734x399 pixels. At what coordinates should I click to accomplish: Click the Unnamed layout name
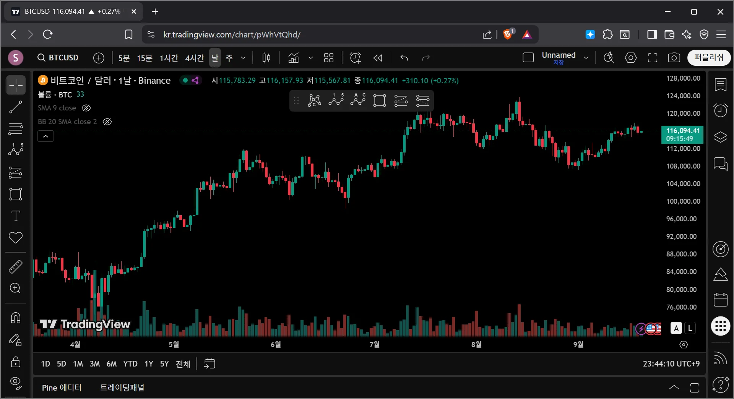[x=559, y=55]
